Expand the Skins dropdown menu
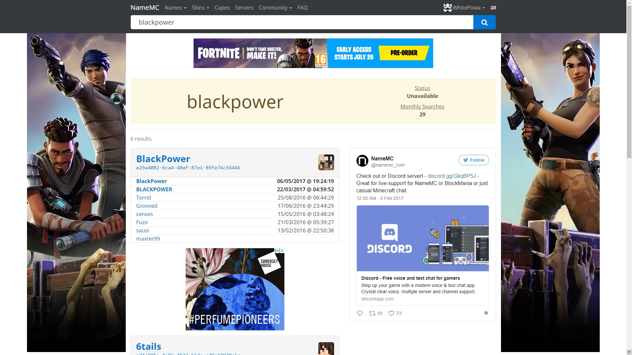 [200, 8]
